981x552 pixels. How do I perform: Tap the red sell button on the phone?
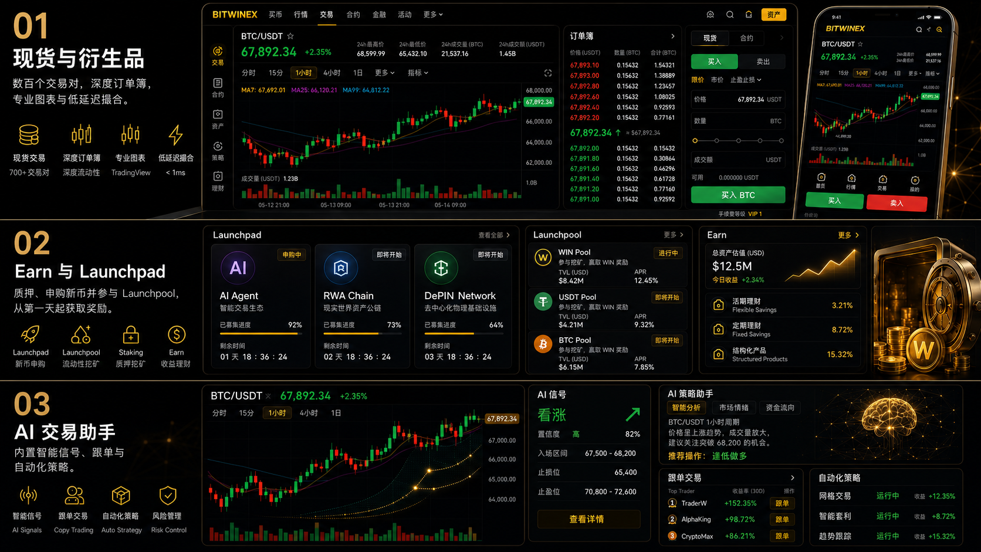(x=897, y=203)
